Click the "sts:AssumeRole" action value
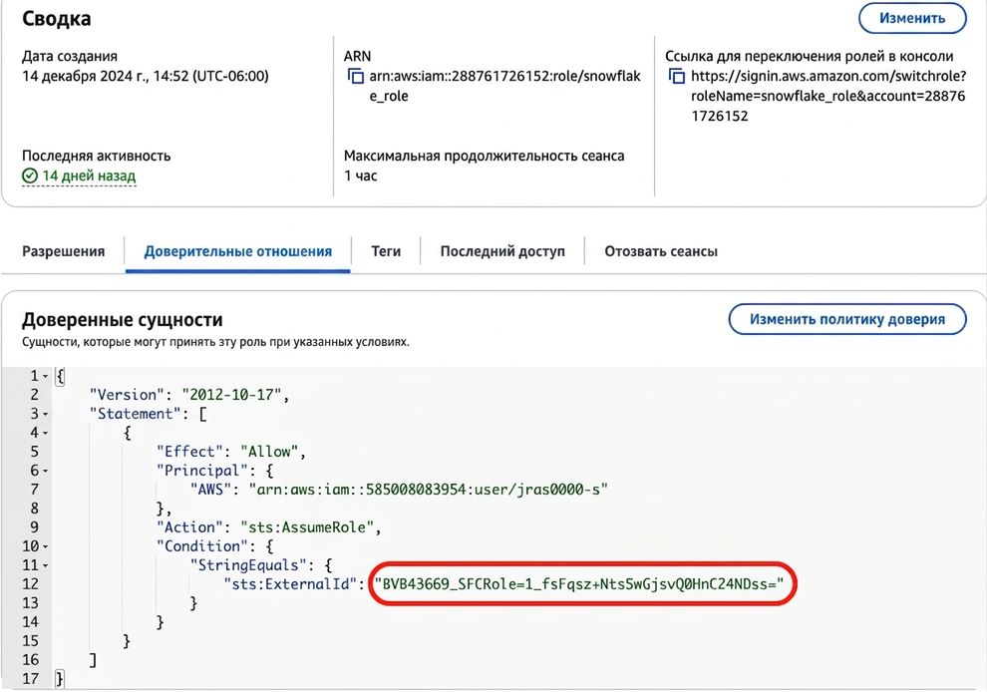 pos(307,527)
